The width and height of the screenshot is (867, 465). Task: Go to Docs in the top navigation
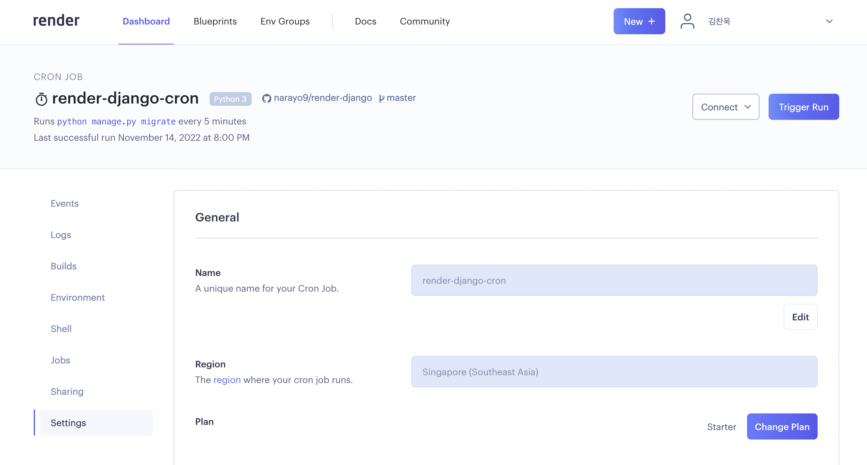(x=365, y=21)
